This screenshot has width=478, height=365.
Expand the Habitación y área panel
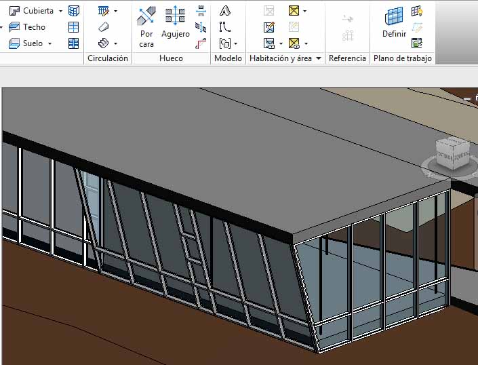tap(318, 58)
